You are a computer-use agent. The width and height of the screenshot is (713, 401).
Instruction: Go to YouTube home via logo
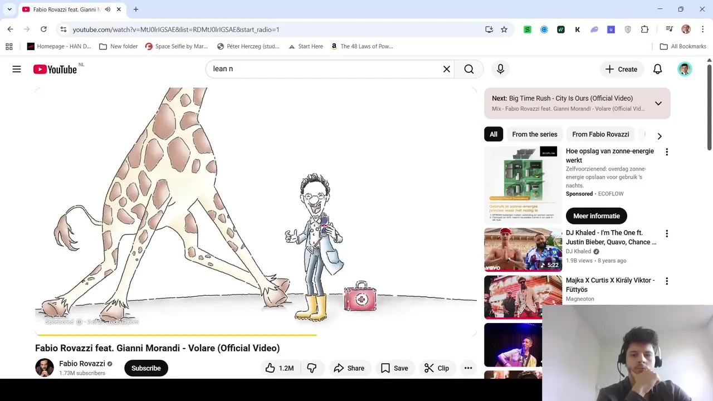tap(55, 69)
